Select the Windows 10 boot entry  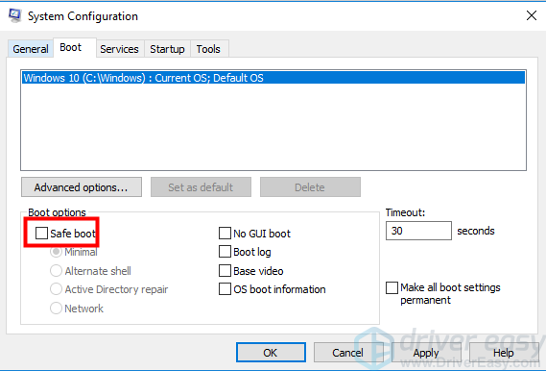coord(273,78)
